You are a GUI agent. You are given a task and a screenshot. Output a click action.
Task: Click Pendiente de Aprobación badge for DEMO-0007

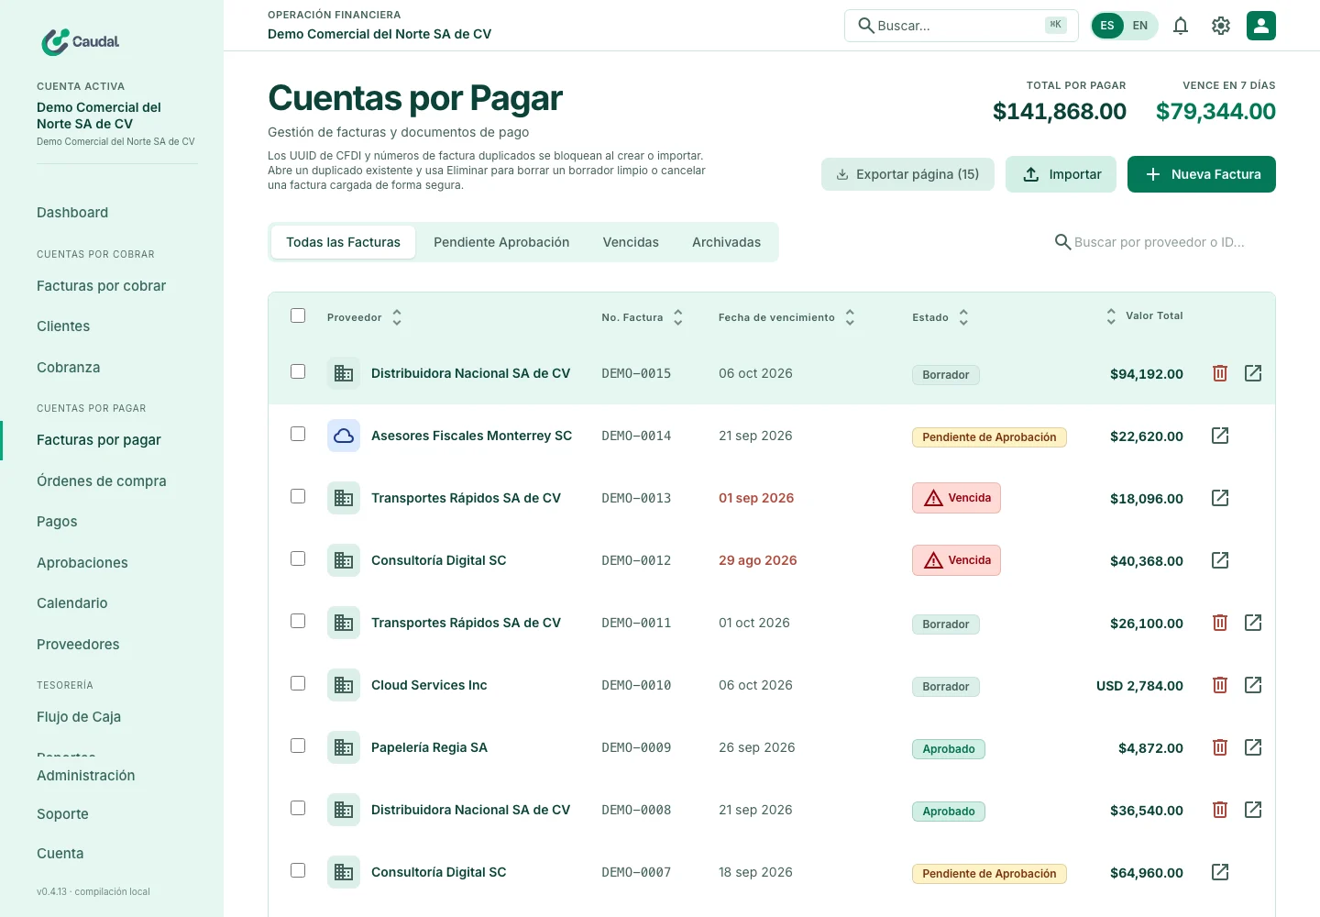(x=989, y=874)
